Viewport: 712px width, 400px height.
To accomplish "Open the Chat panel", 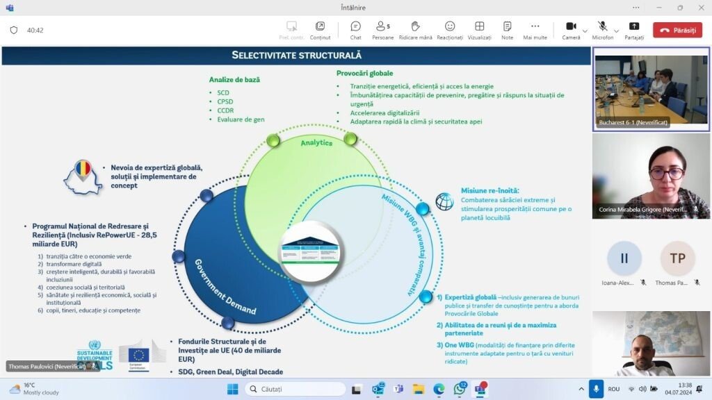I will coord(355,29).
